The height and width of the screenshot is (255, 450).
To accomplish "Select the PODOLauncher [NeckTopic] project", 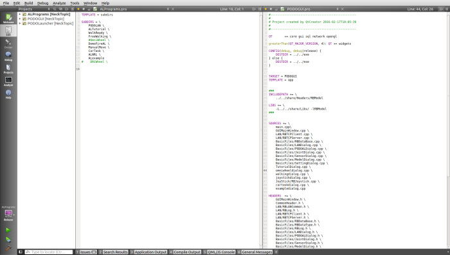I will point(50,24).
